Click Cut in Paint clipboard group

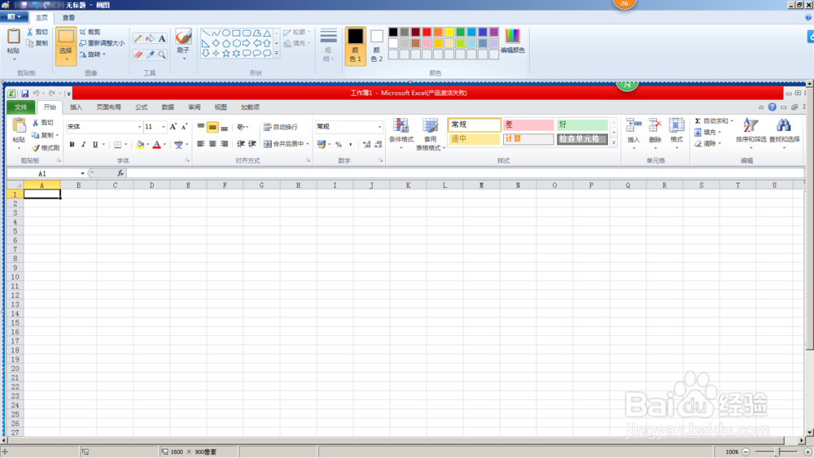[37, 33]
